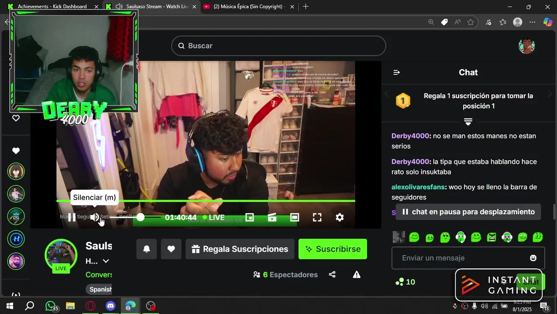
Task: View channel points balance showing 10
Action: click(x=405, y=282)
